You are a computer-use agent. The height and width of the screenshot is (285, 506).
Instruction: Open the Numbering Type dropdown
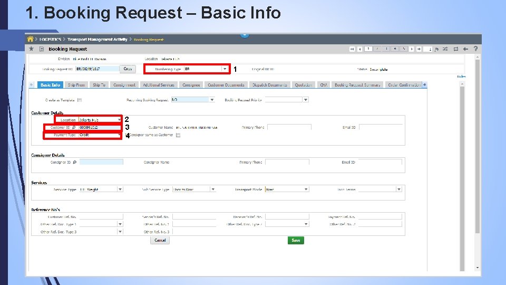(x=225, y=69)
